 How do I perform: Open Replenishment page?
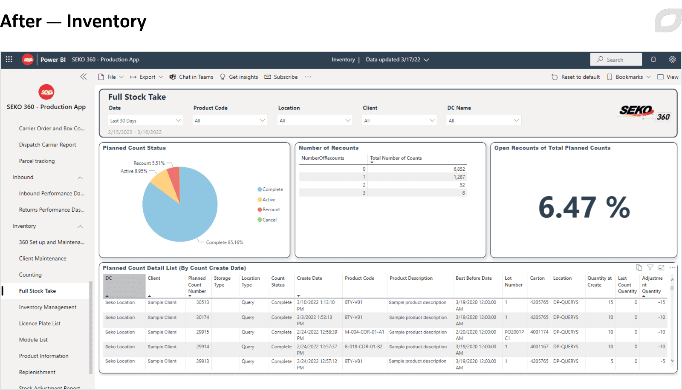(x=37, y=372)
